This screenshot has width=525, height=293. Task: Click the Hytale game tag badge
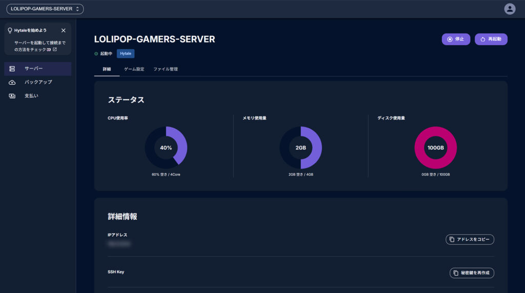[x=126, y=53]
